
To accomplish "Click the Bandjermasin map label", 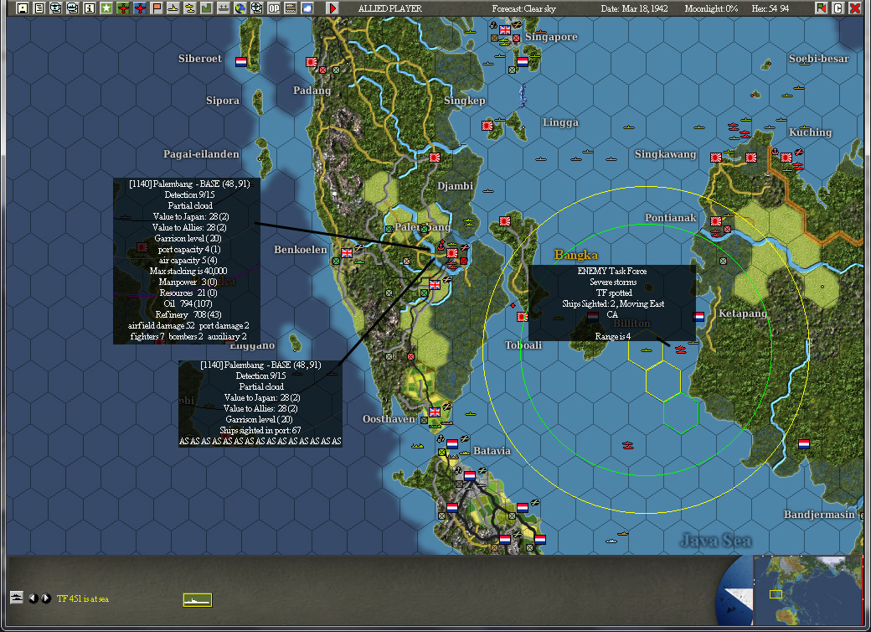I will coord(819,514).
